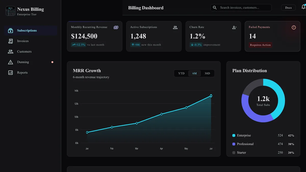Click the Nexus Billing logo thumbnail
This screenshot has width=306, height=172.
(10, 11)
